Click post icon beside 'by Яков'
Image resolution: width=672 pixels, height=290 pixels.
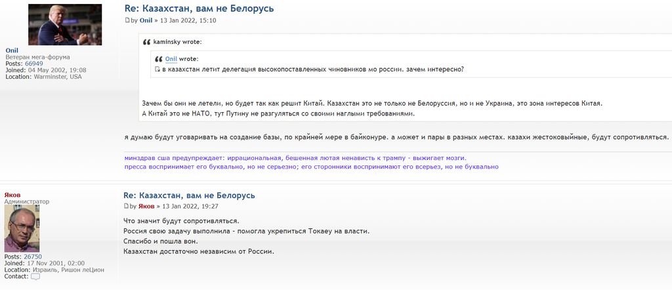point(126,207)
